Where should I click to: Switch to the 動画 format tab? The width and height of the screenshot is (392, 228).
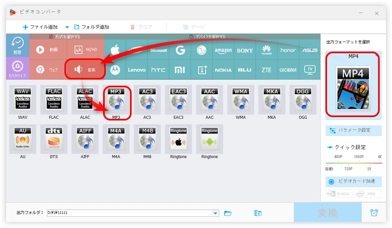pos(48,49)
